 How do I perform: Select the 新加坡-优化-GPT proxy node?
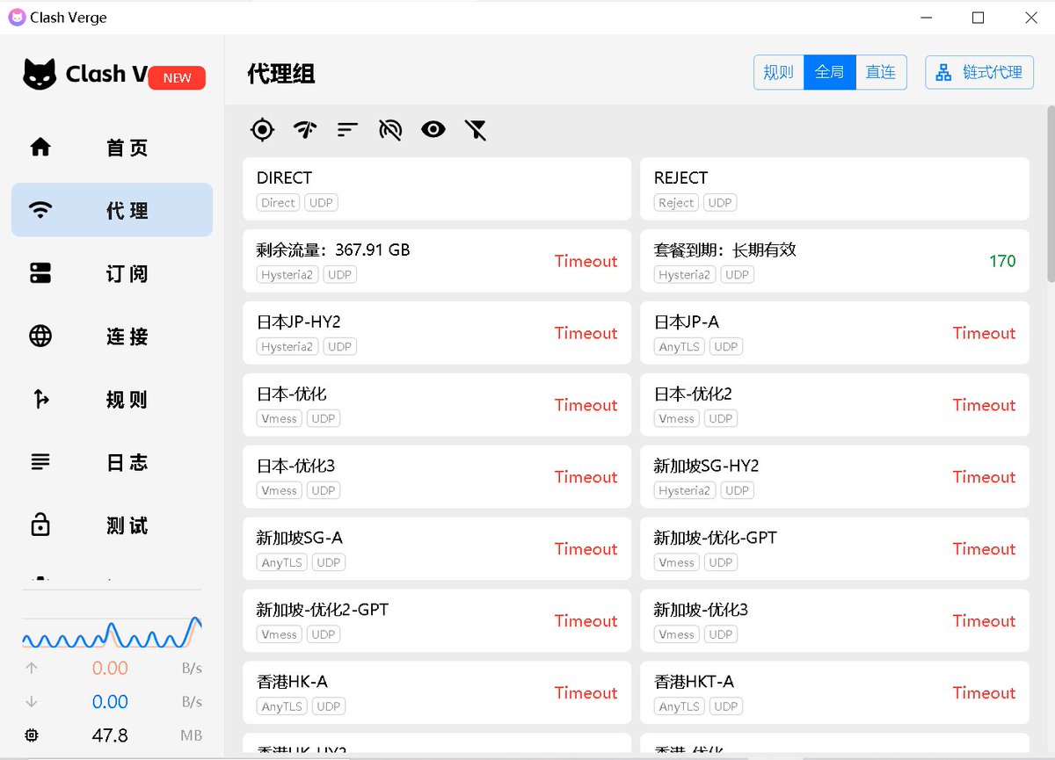pyautogui.click(x=834, y=549)
